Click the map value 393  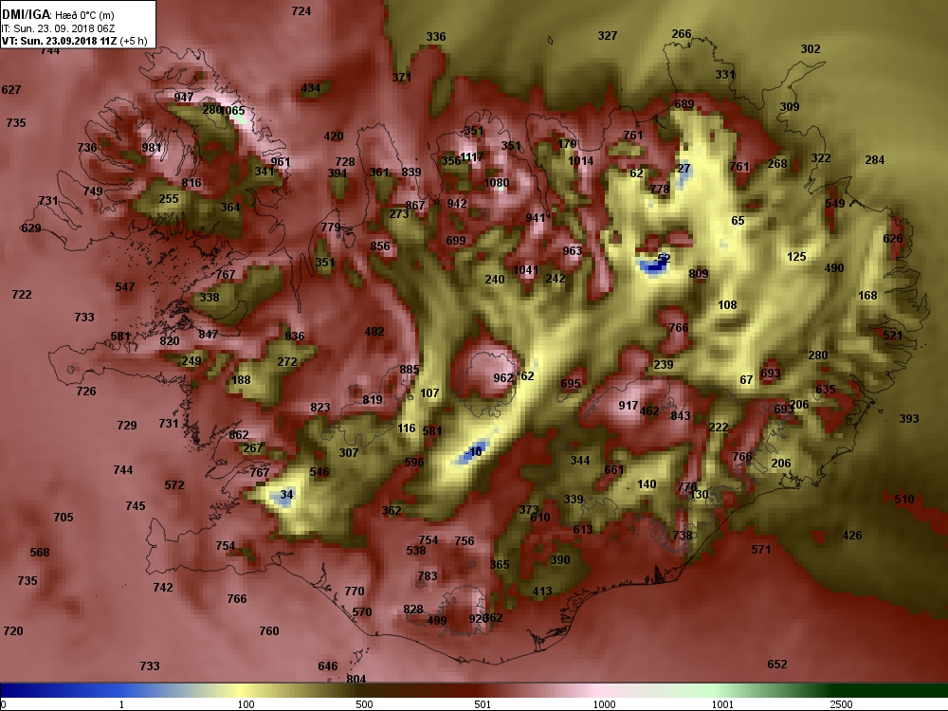point(909,418)
